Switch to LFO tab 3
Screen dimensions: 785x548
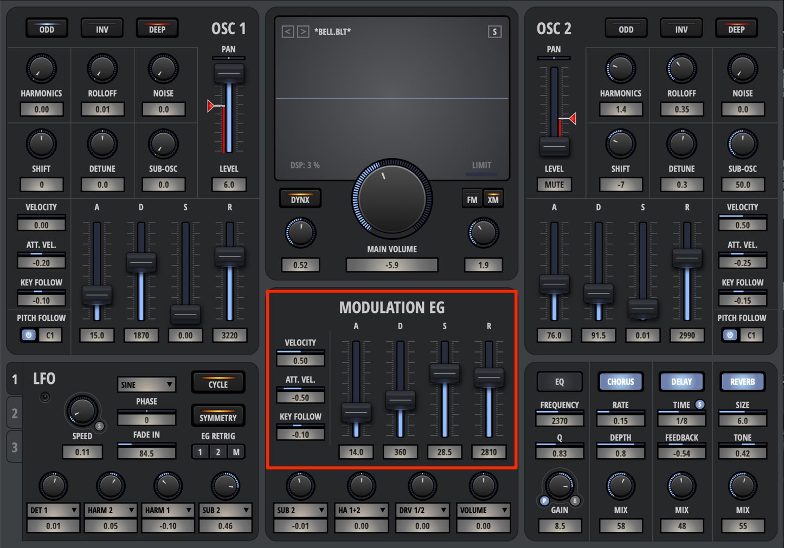15,447
